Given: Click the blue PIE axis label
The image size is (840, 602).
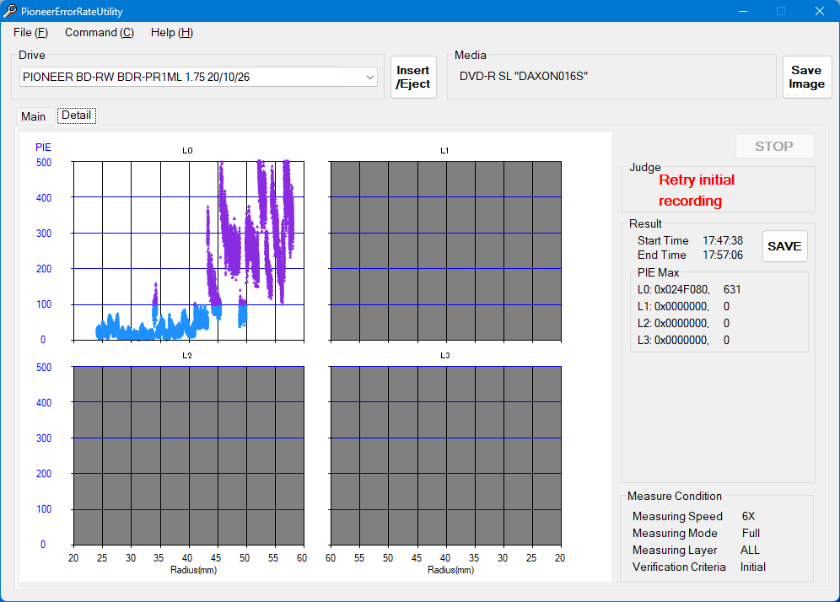Looking at the screenshot, I should [x=43, y=148].
